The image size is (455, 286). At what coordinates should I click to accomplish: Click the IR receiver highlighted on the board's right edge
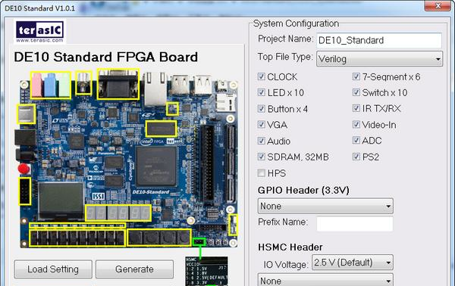[233, 225]
